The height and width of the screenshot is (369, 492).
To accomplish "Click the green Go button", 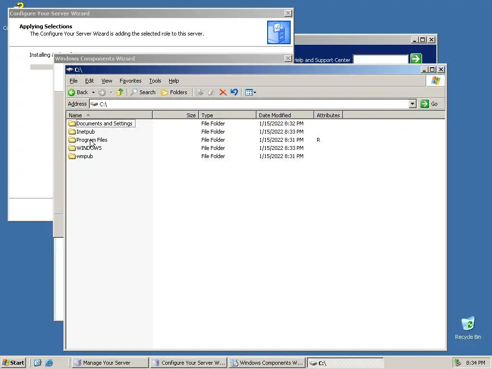I will pos(429,104).
